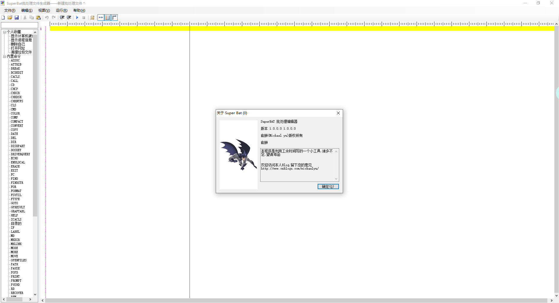The height and width of the screenshot is (303, 559).
Task: Click the editor's horizontal scroll left arrow
Action: point(43,300)
